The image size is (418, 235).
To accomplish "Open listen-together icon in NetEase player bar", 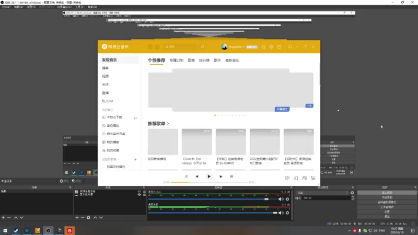I will (305, 178).
